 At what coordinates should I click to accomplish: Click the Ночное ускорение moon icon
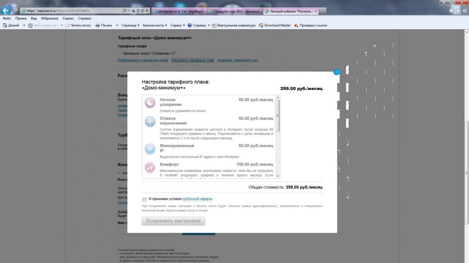pyautogui.click(x=150, y=103)
